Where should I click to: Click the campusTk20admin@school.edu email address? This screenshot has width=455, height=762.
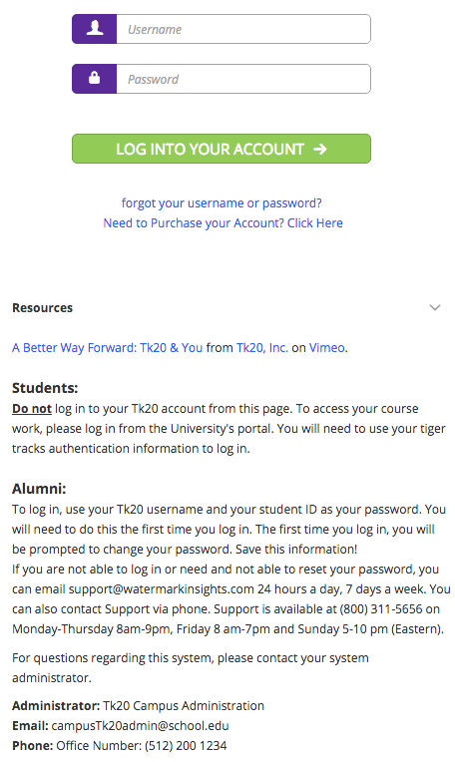[140, 725]
